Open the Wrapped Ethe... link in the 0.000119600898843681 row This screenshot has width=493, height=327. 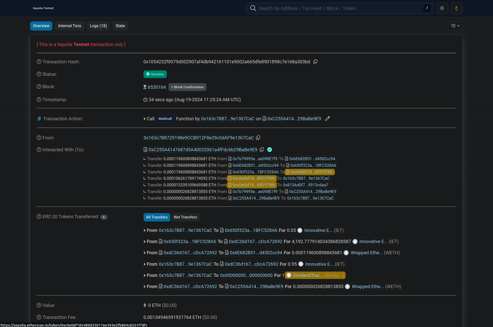point(367,253)
